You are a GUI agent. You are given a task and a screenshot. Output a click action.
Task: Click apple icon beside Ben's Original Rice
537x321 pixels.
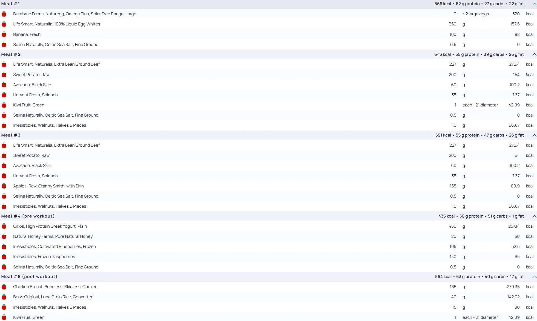pos(4,297)
